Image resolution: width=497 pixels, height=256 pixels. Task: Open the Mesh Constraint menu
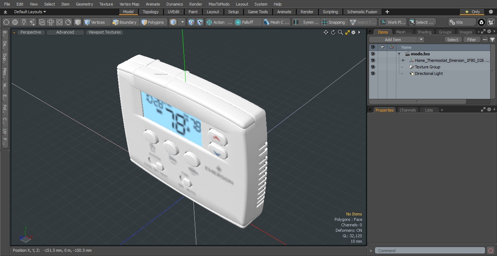(276, 22)
